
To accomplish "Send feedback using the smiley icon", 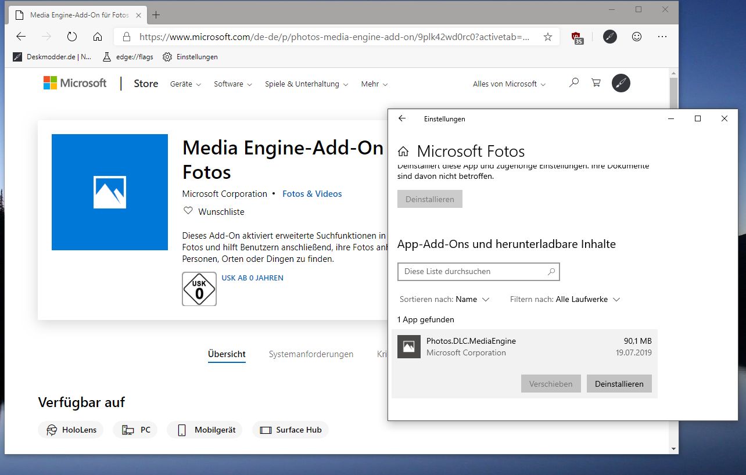I will pyautogui.click(x=637, y=37).
